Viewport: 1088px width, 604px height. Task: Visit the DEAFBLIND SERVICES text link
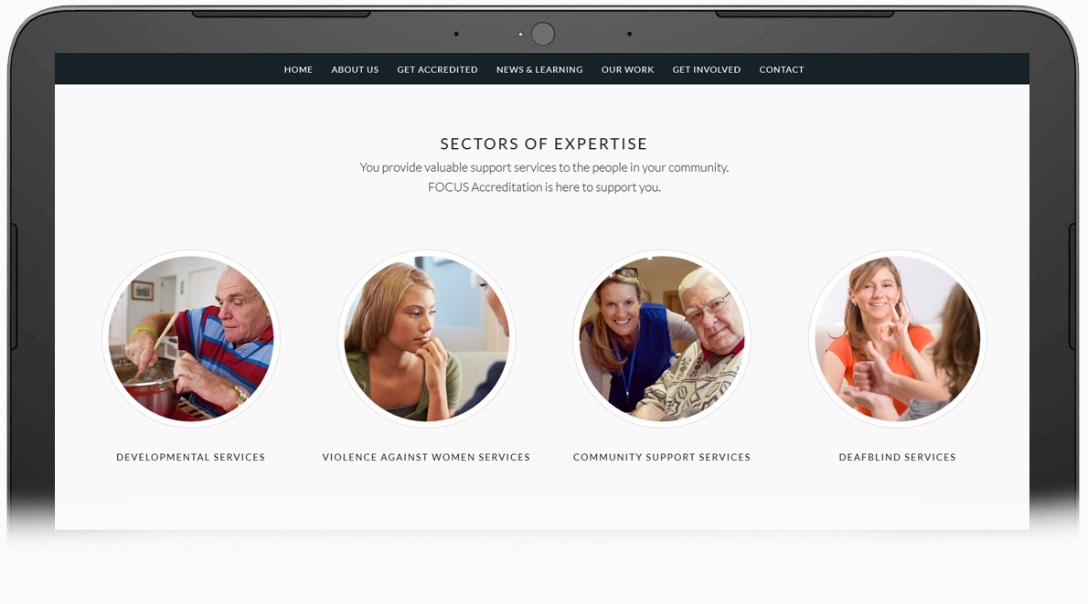pyautogui.click(x=897, y=457)
